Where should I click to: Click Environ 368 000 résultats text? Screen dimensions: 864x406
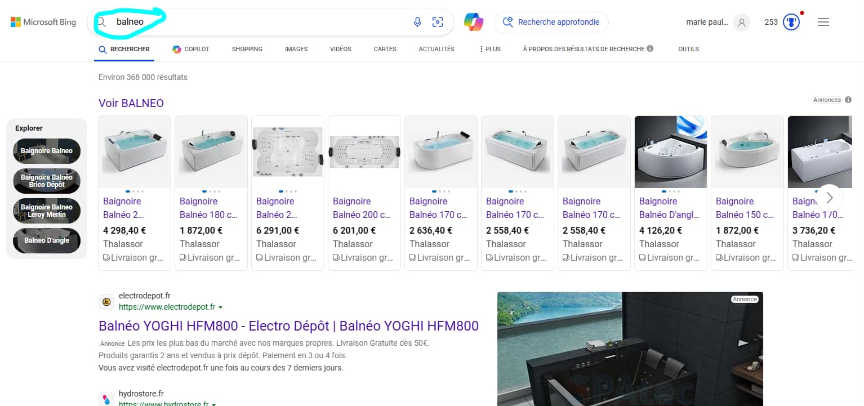143,77
